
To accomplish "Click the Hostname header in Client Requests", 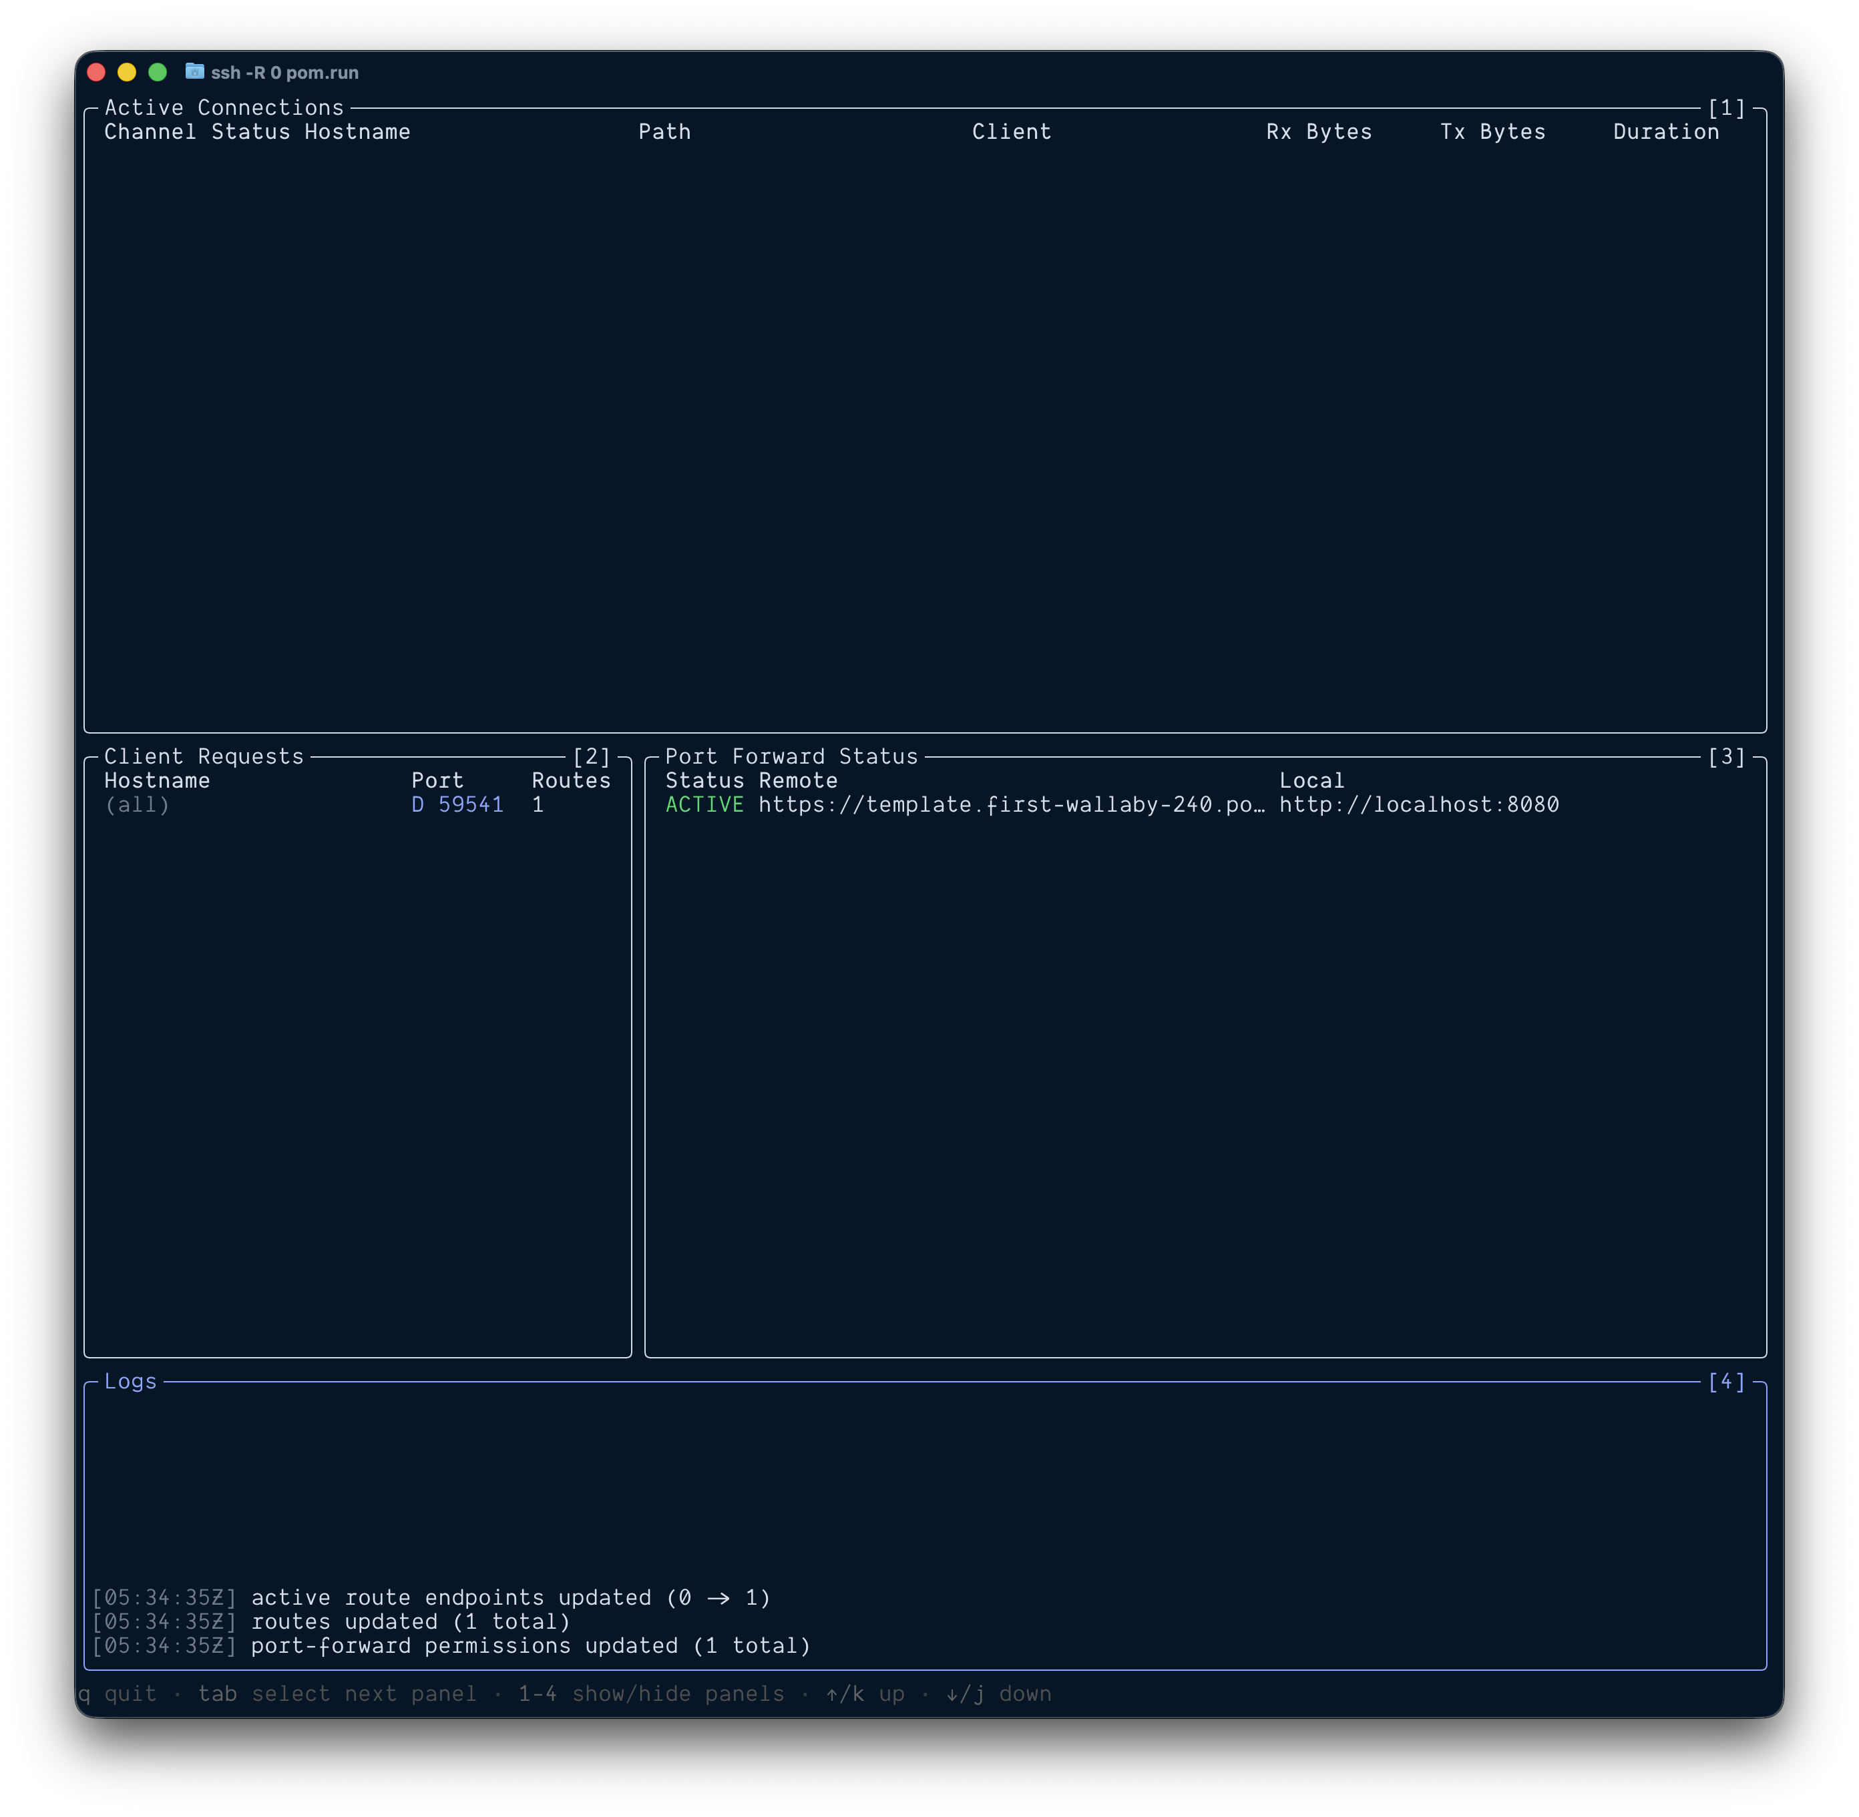I will point(157,780).
